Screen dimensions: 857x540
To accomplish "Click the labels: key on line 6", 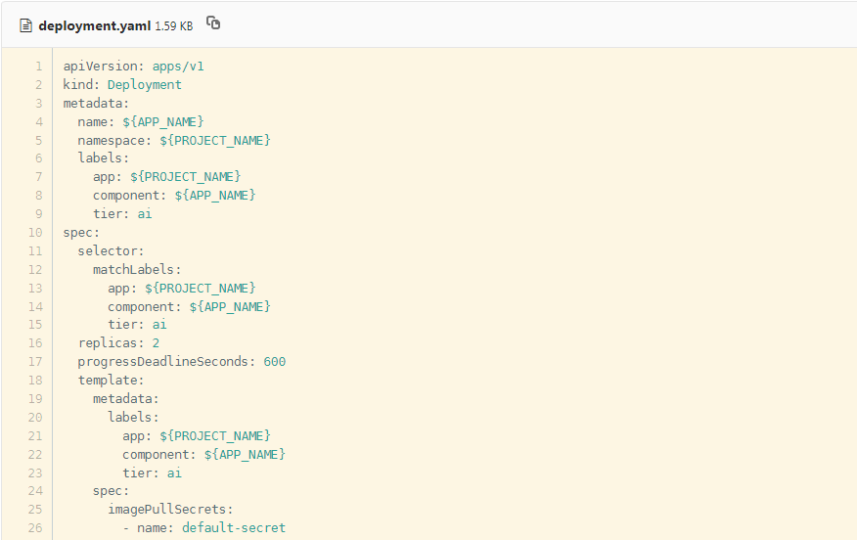I will (x=104, y=157).
